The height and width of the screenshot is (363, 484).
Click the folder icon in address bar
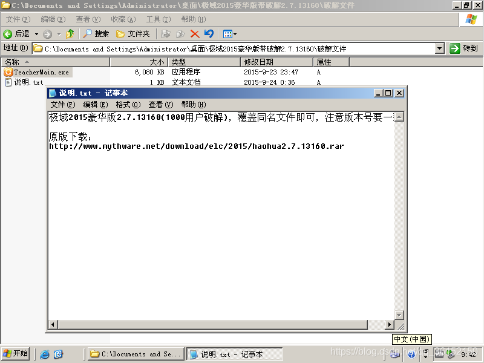(38, 48)
